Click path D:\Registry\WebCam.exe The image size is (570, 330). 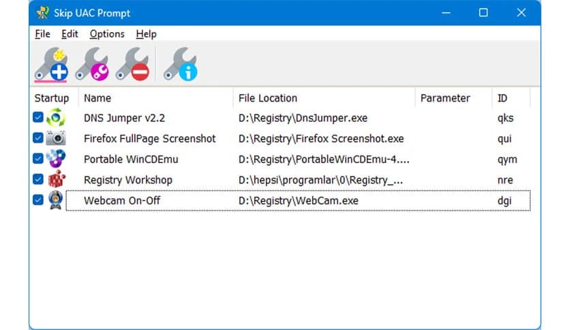[299, 200]
